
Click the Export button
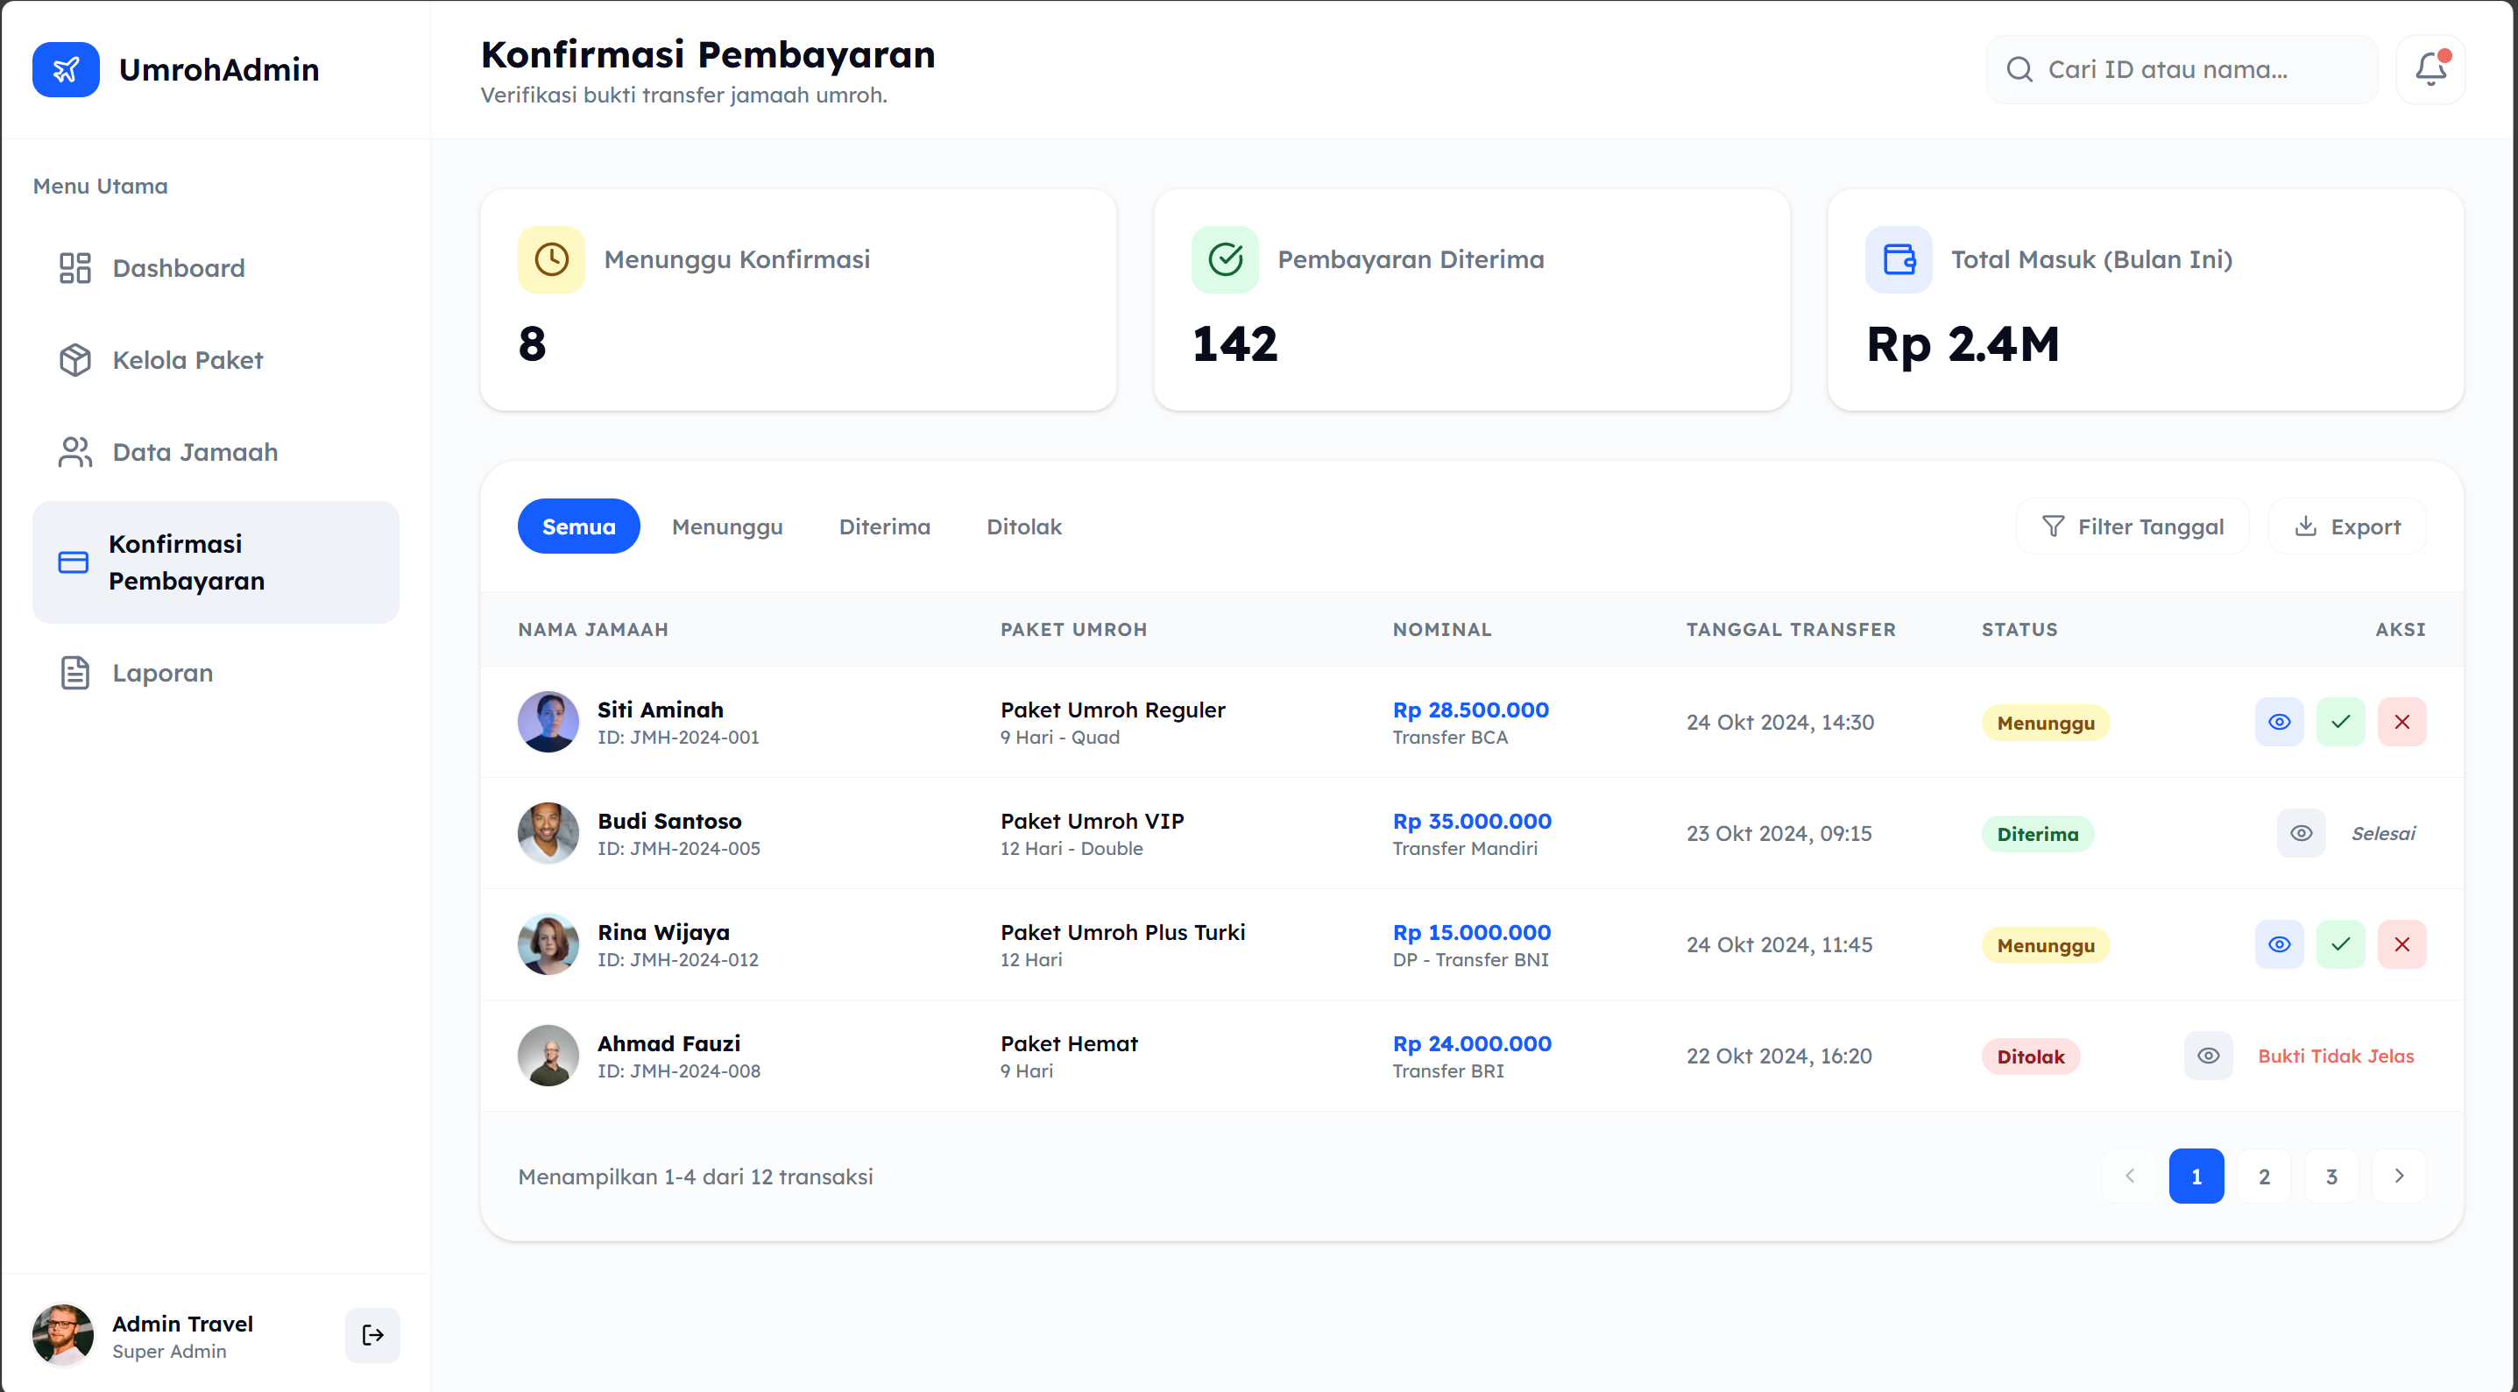pos(2346,526)
